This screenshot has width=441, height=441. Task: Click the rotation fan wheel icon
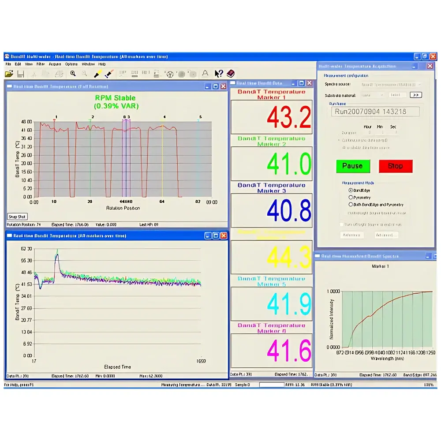tap(170, 74)
